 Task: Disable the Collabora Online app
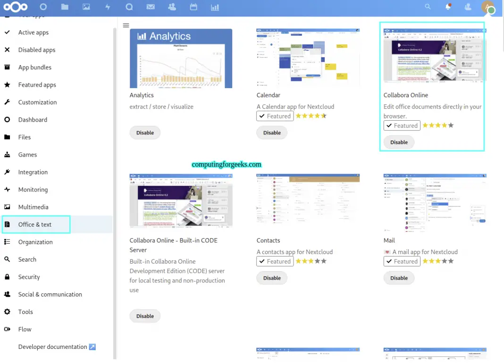click(399, 142)
